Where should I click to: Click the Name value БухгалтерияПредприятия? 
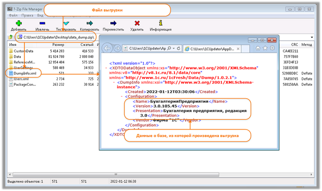click(179, 101)
